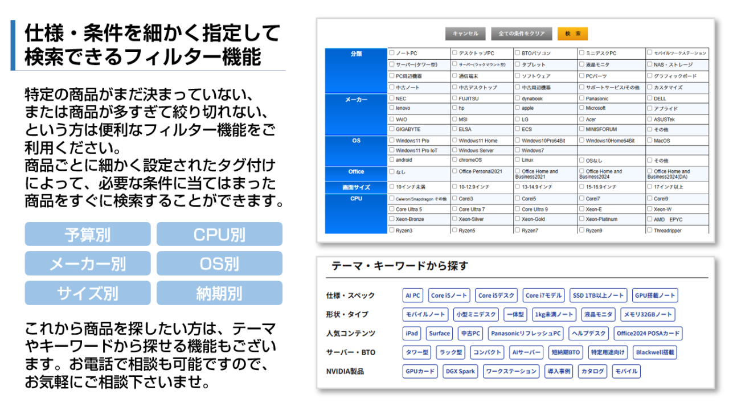Check Office Personal2021 option
Screen dimensions: 729x415
[454, 171]
